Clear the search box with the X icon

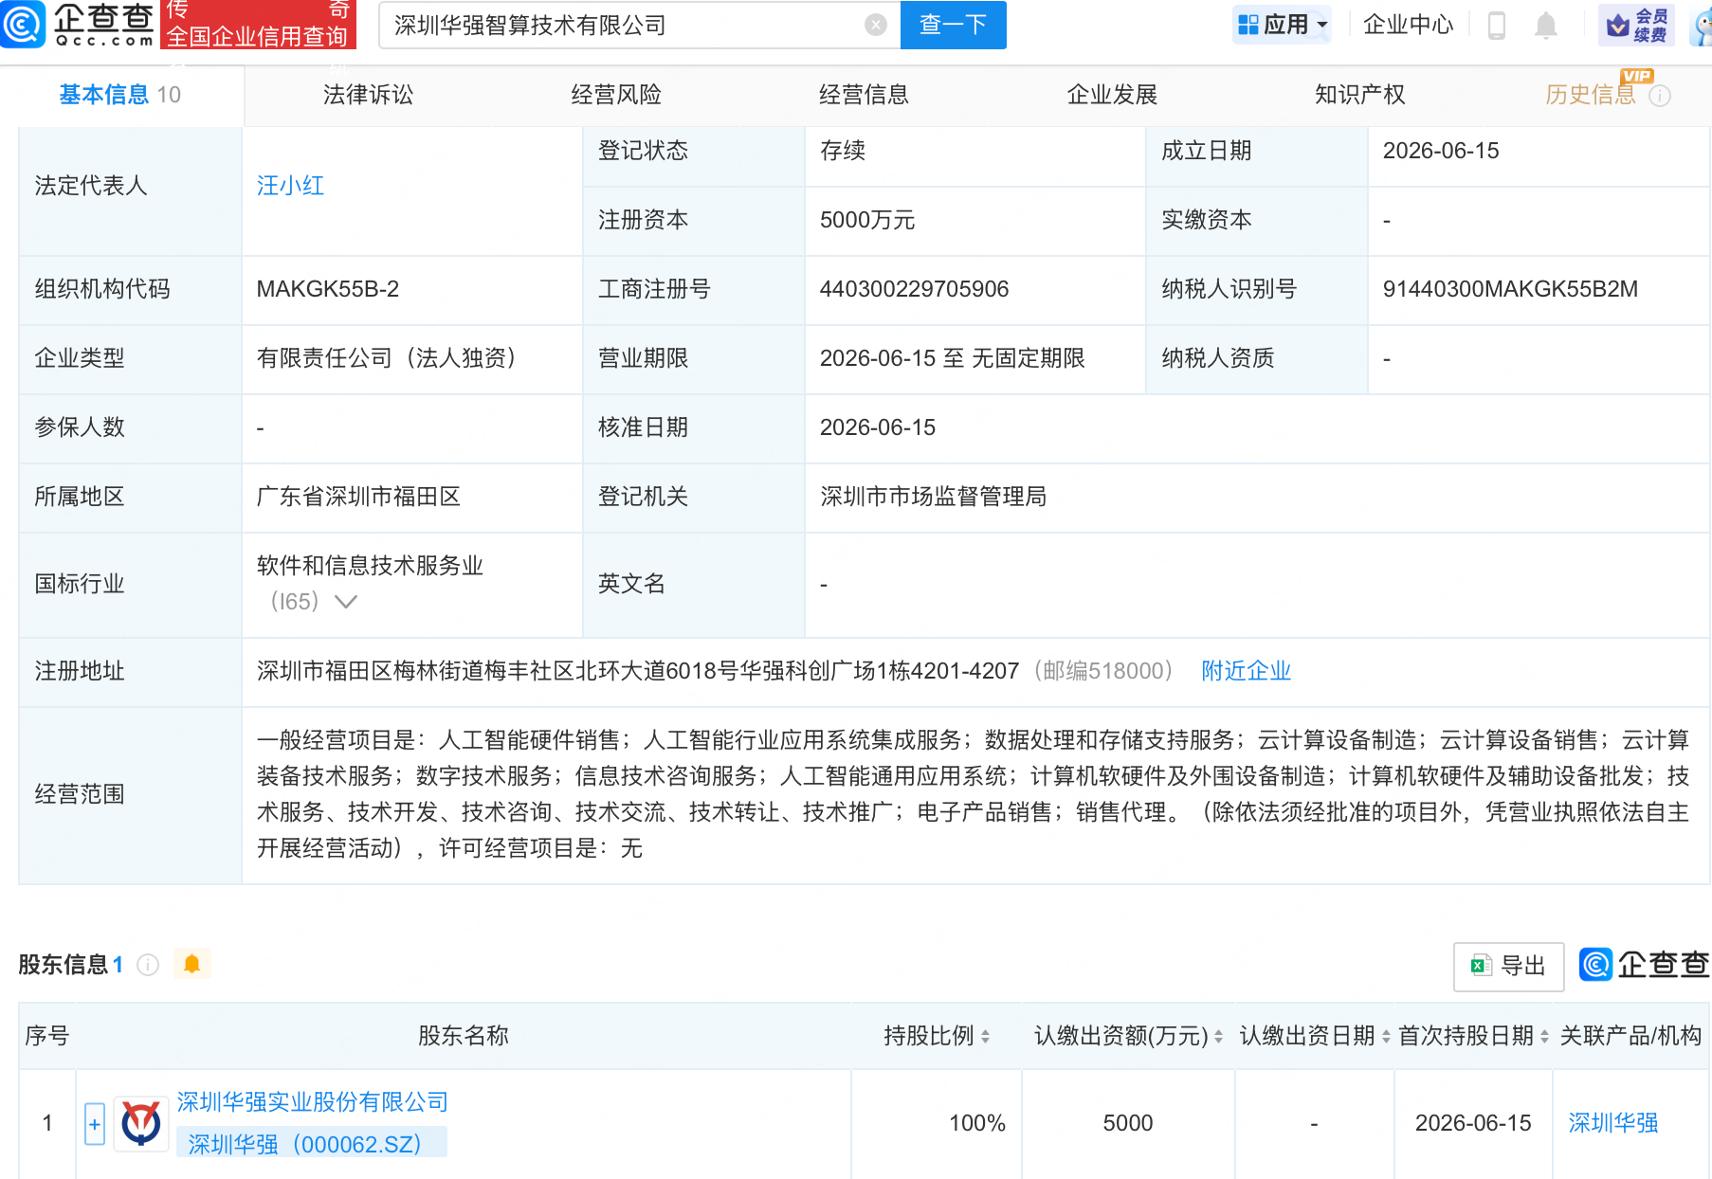point(876,26)
